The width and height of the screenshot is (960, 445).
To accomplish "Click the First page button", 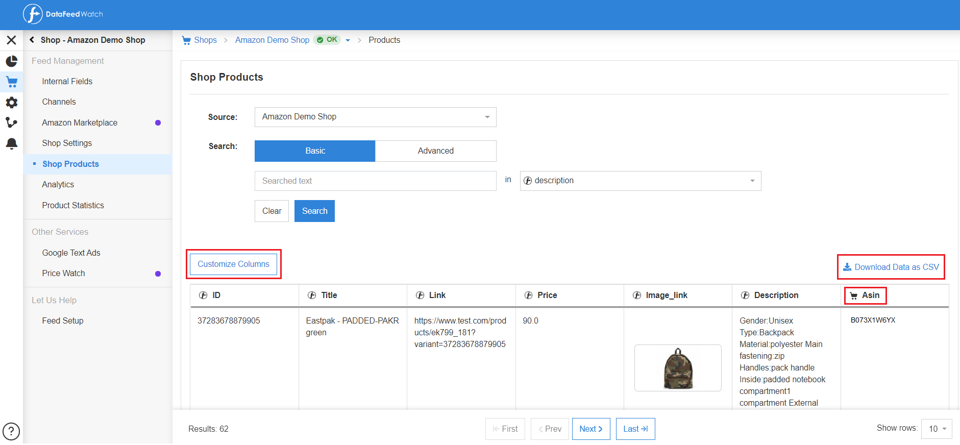I will pos(505,429).
